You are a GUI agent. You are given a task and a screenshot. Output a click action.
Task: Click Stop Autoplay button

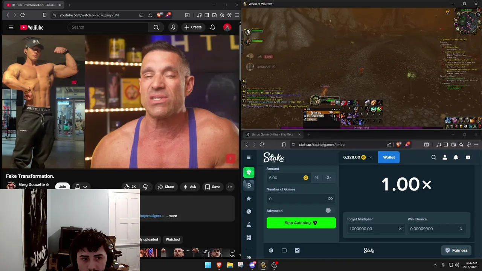click(301, 223)
